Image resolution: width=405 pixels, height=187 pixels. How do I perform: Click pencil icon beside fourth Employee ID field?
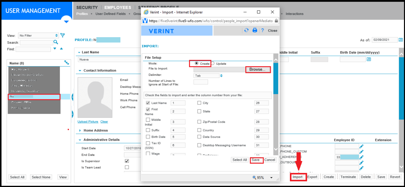click(361, 162)
